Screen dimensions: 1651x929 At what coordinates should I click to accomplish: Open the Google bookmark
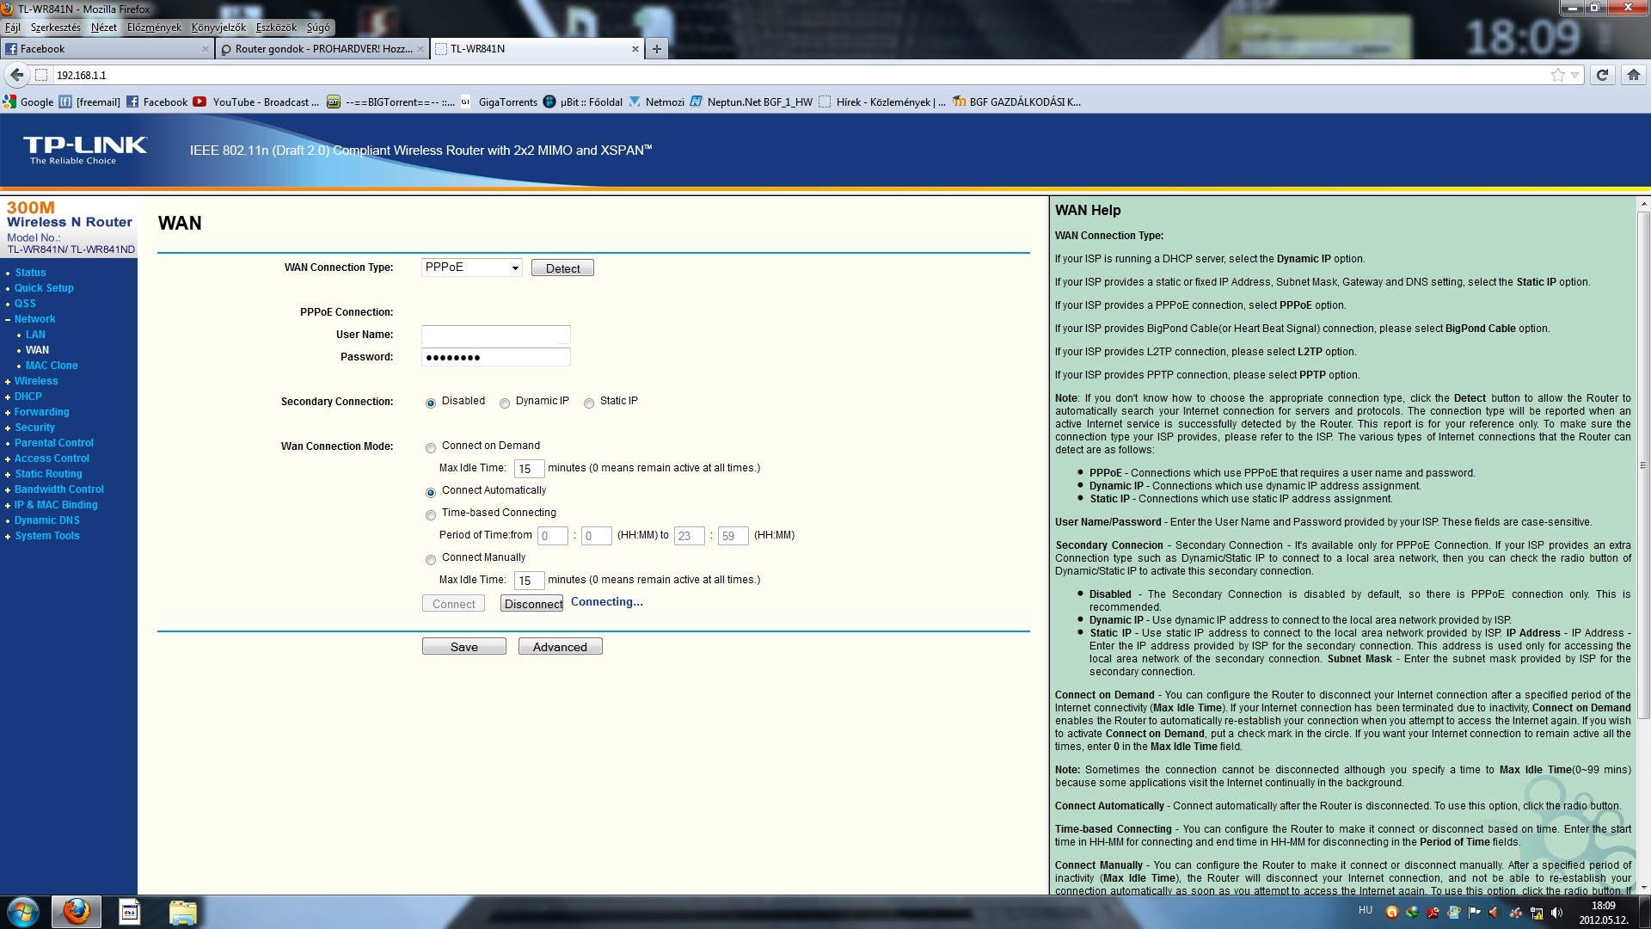point(28,102)
